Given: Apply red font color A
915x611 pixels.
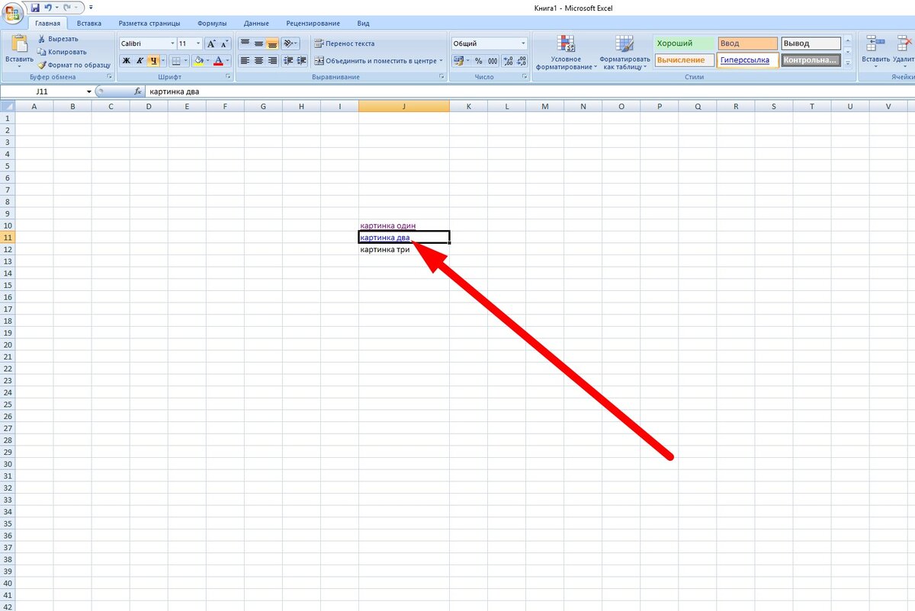Looking at the screenshot, I should coord(219,61).
